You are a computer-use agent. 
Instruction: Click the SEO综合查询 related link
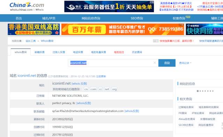pyautogui.click(x=186, y=125)
